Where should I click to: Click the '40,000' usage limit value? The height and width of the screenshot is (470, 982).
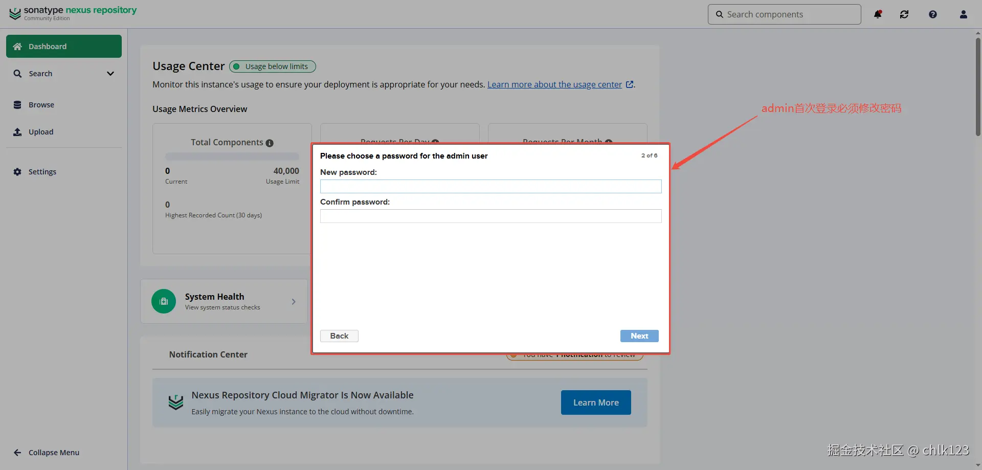coord(286,171)
